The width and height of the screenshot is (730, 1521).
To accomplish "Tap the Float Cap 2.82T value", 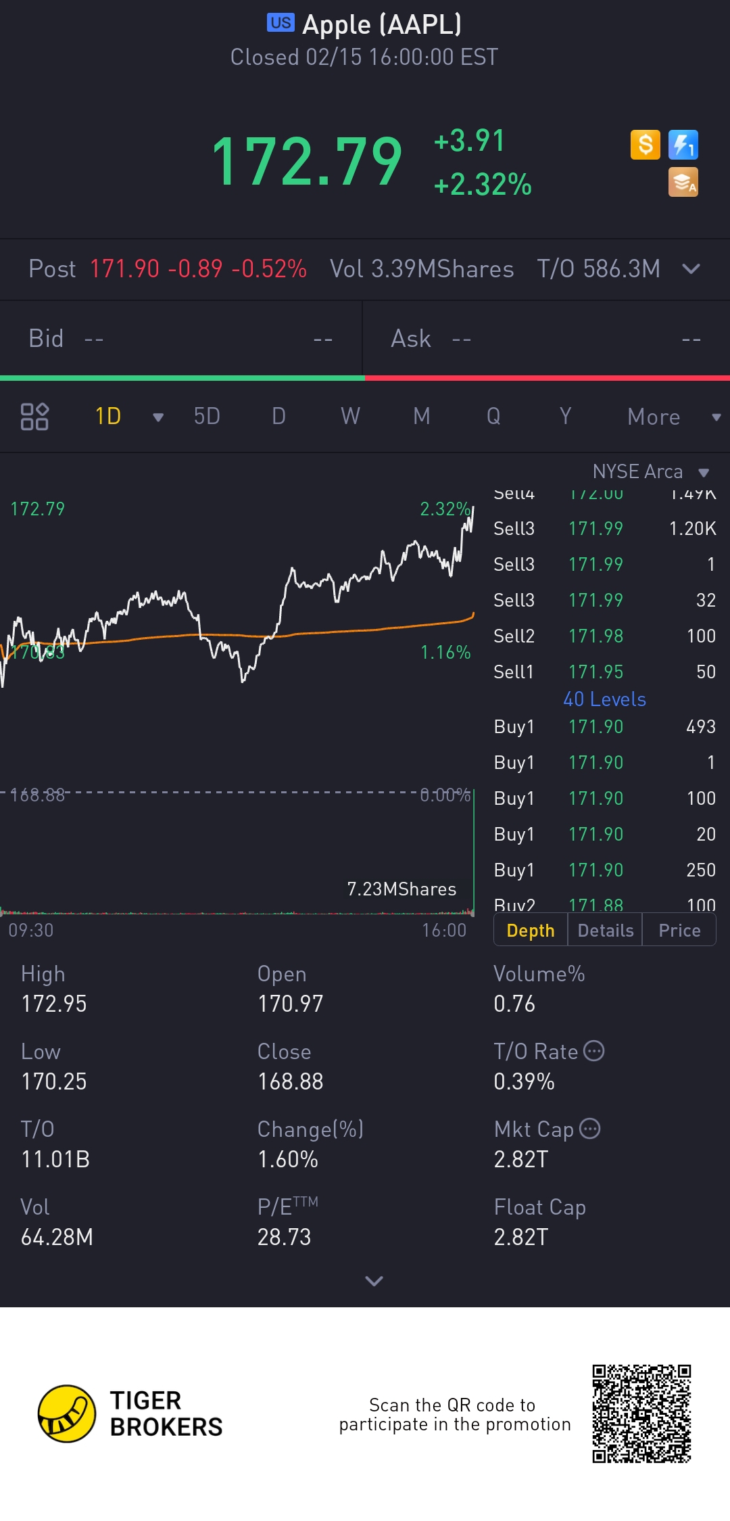I will click(x=521, y=1237).
